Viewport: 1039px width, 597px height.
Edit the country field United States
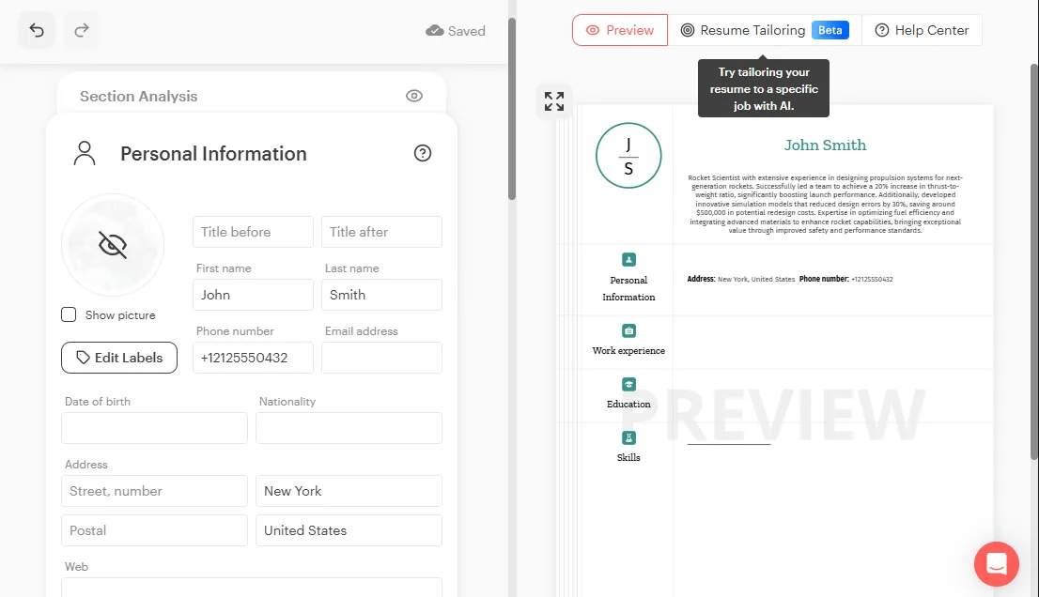(349, 530)
